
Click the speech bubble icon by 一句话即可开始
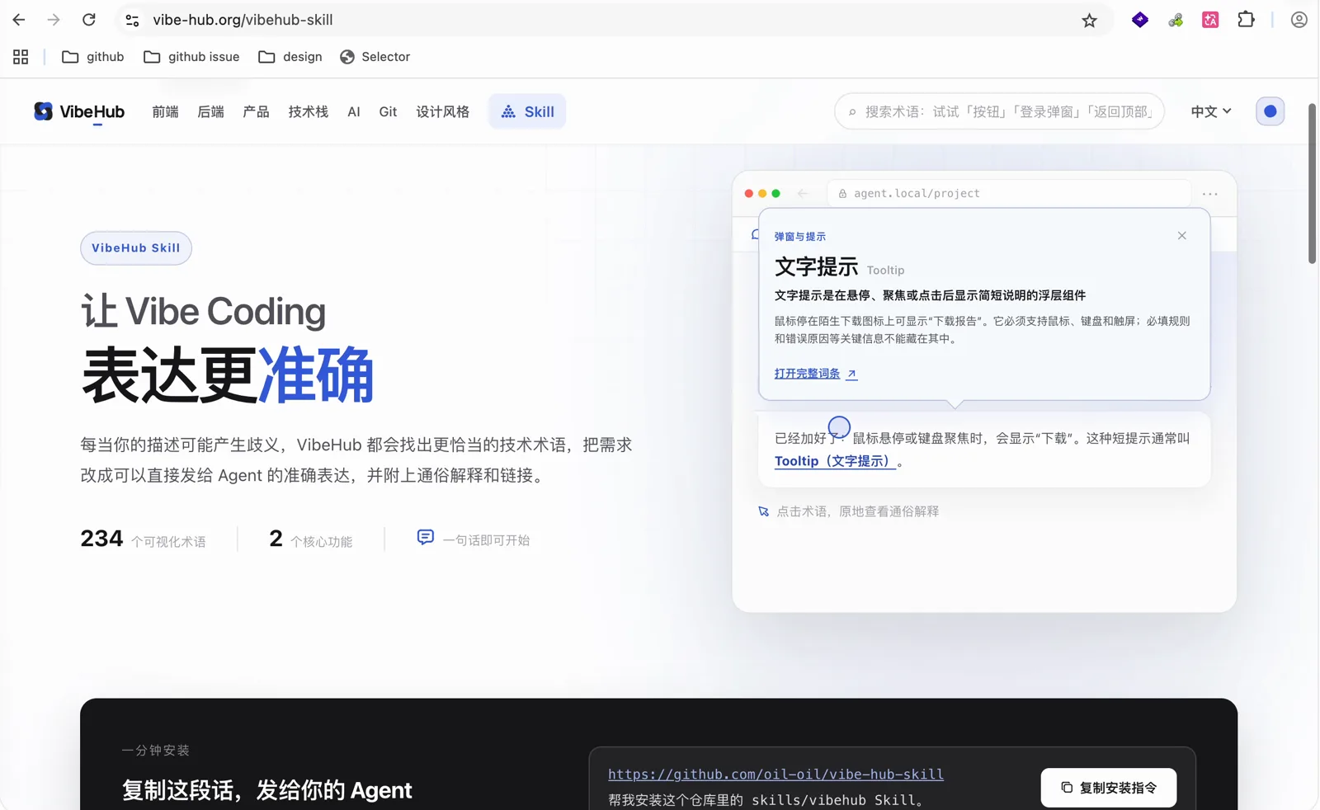[425, 538]
